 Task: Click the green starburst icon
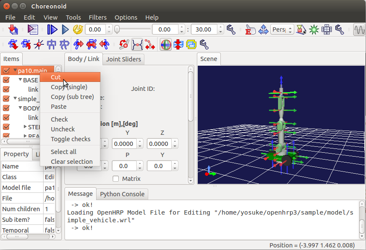314,29
